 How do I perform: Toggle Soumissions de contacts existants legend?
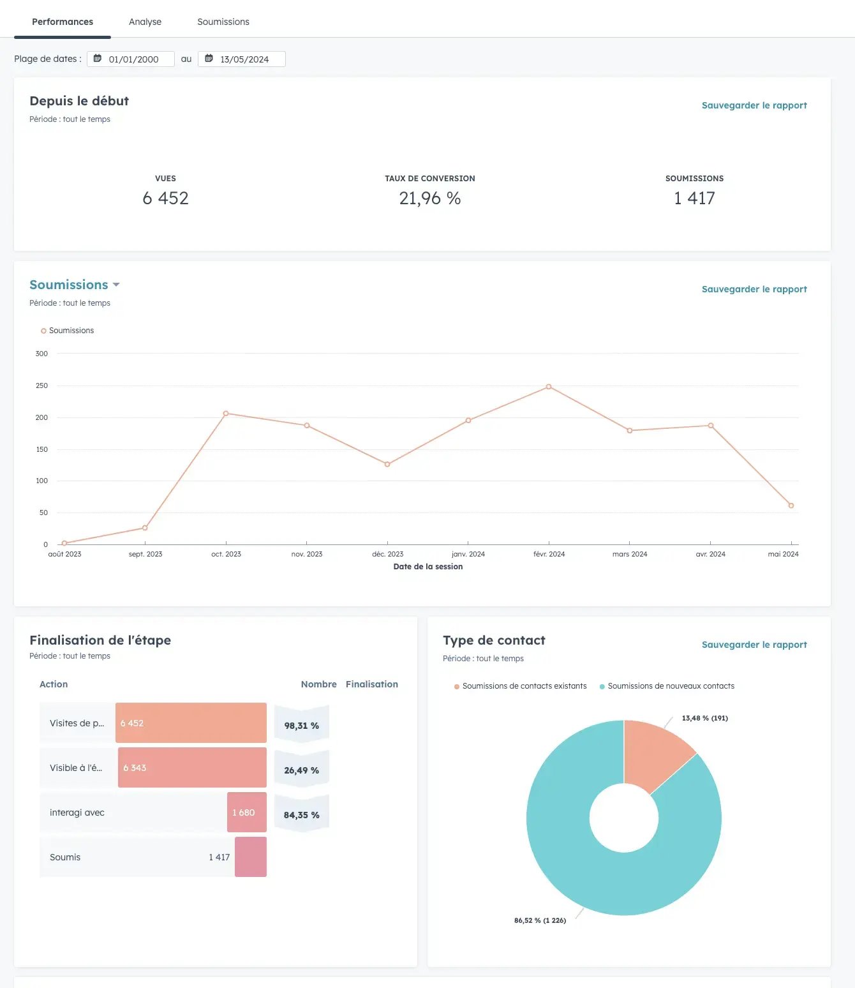(x=520, y=686)
